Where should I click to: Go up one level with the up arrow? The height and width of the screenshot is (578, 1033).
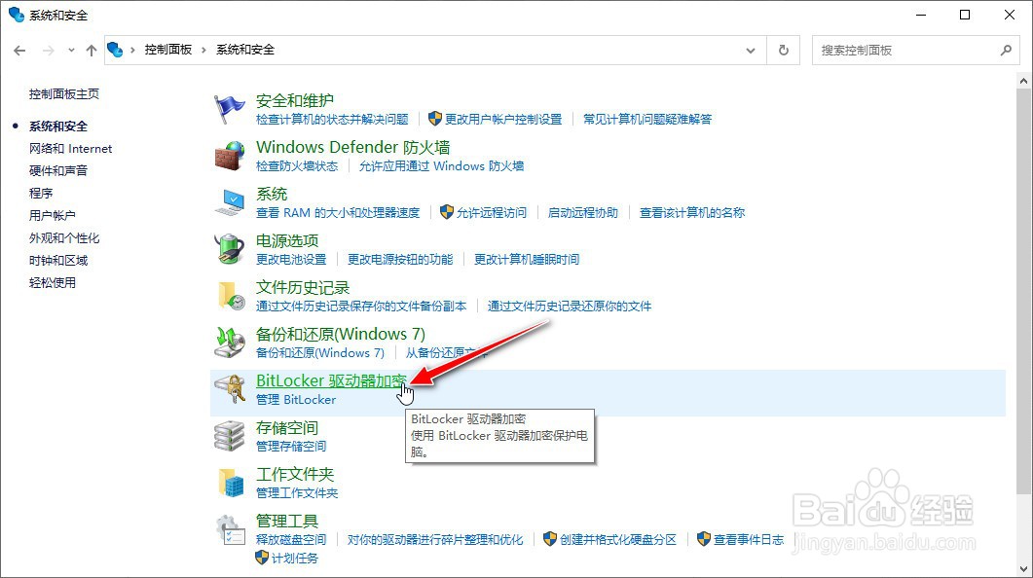(92, 50)
